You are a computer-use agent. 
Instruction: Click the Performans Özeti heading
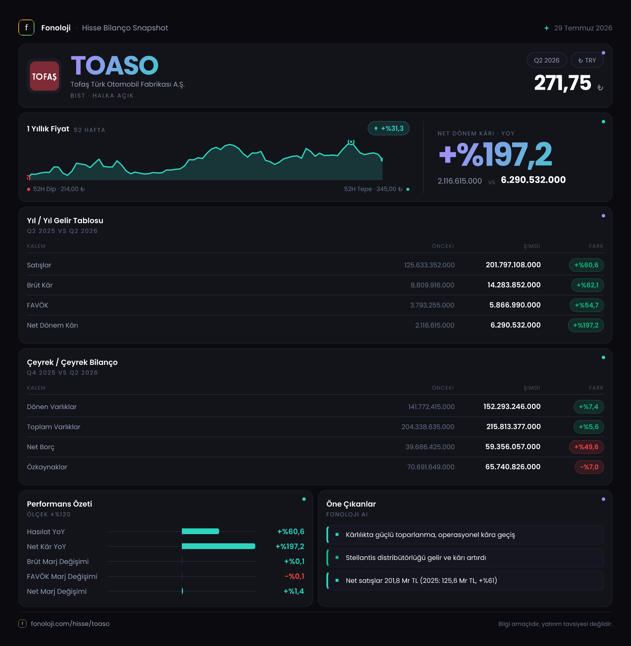[x=59, y=504]
